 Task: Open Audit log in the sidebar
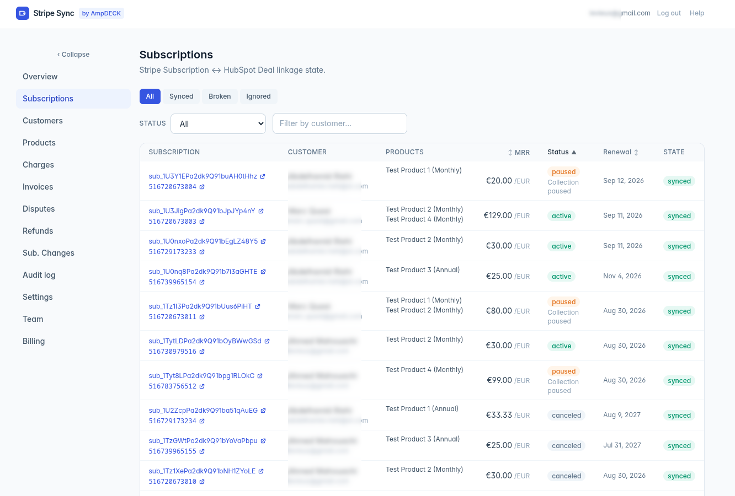[73, 275]
